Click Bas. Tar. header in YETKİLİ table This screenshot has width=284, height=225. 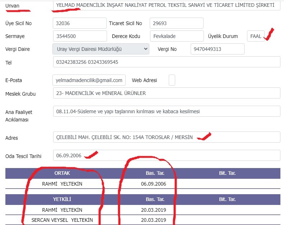coord(155,199)
